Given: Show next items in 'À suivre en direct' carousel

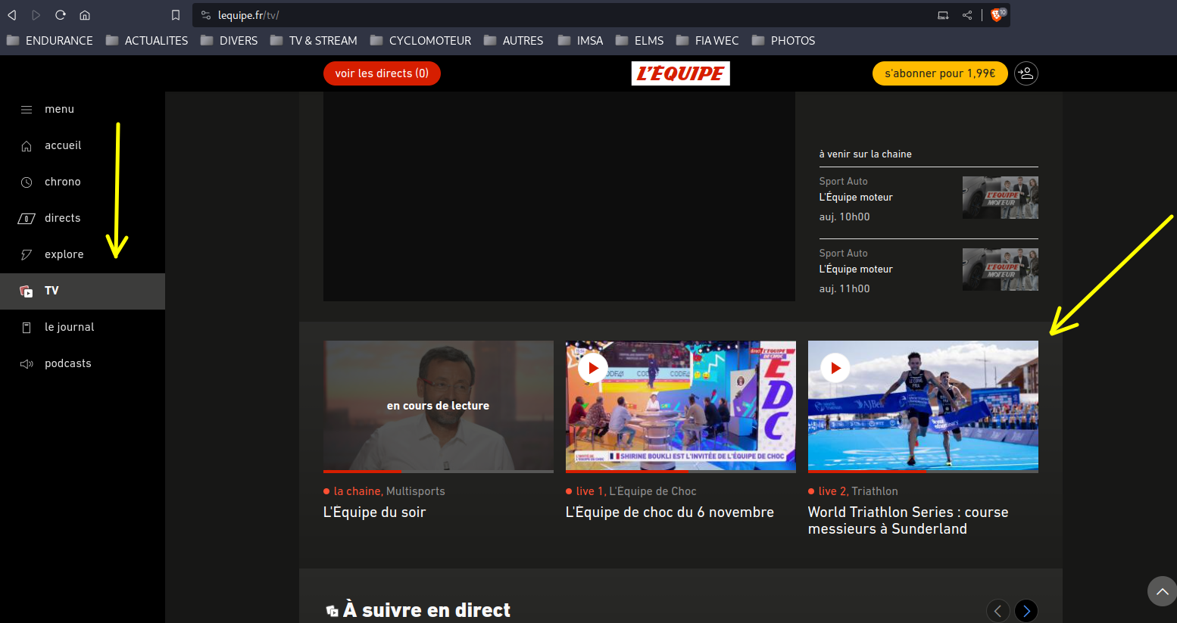Looking at the screenshot, I should click(1026, 611).
